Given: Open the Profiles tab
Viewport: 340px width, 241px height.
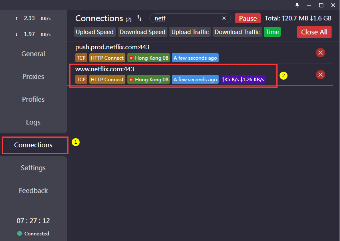Looking at the screenshot, I should pos(33,99).
